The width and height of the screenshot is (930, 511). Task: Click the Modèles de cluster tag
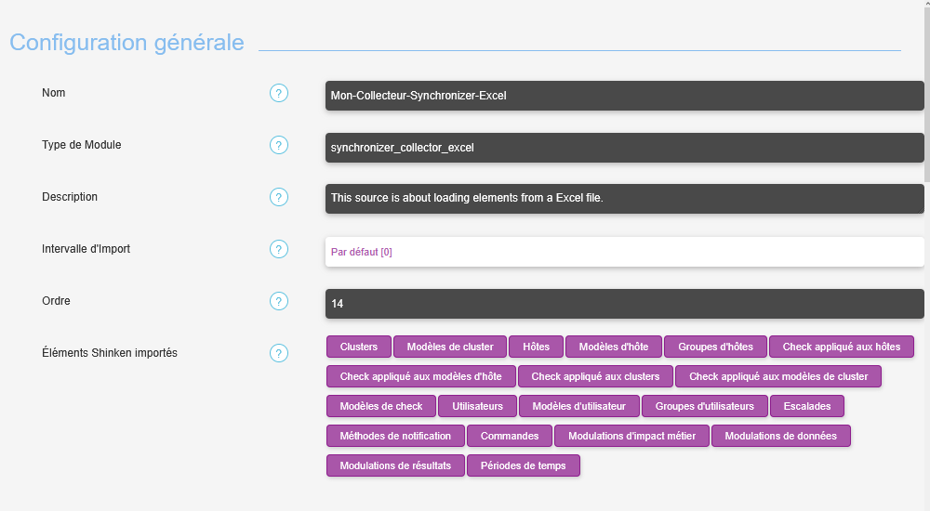pos(450,347)
